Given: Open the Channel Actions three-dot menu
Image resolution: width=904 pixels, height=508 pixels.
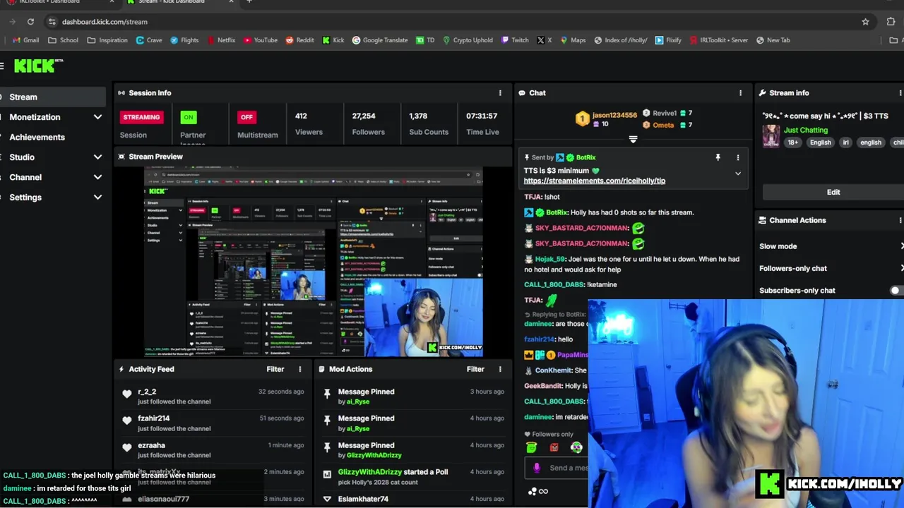Looking at the screenshot, I should (900, 220).
